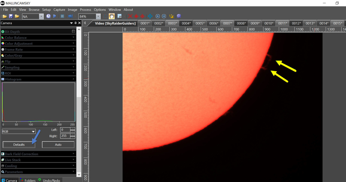
Task: Expand the Color/Gray section
Action: click(38, 55)
